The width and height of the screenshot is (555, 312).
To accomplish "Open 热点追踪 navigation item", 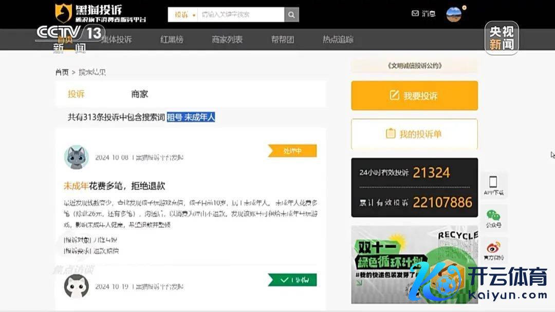I will (x=338, y=40).
